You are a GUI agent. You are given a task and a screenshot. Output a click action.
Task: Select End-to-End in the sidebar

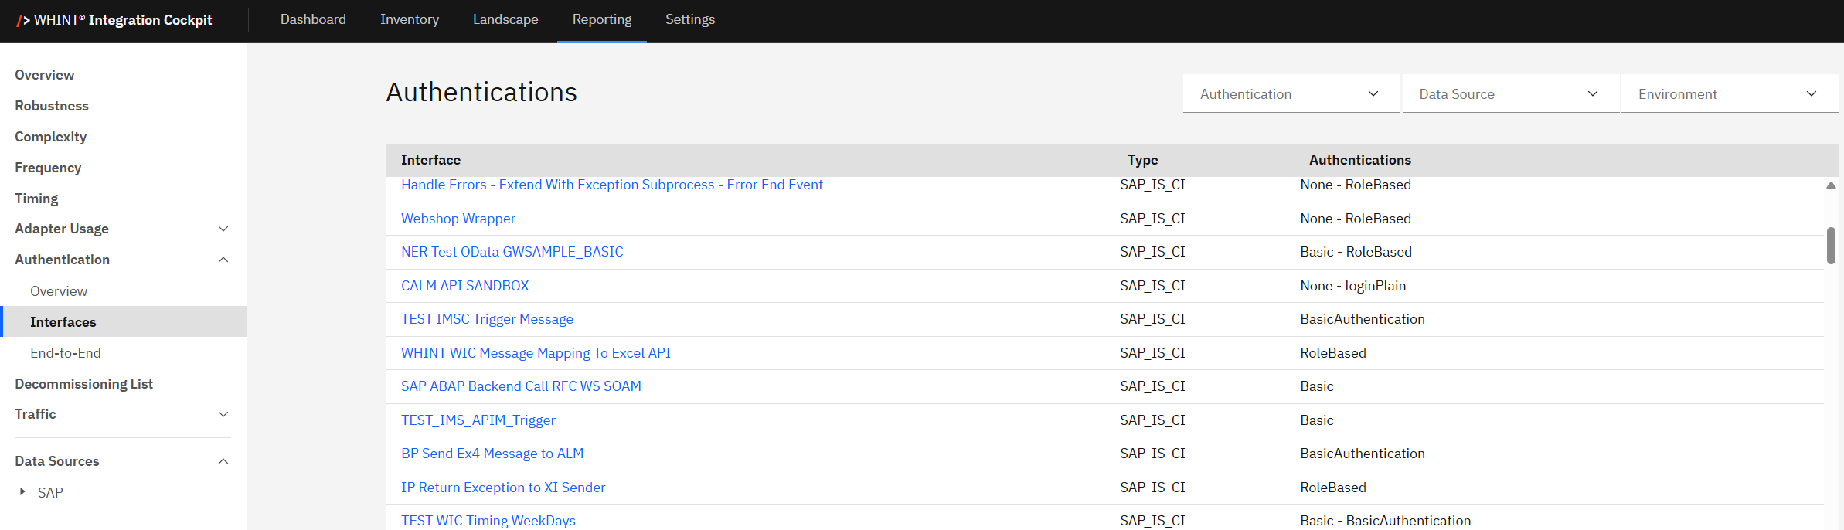(x=66, y=353)
